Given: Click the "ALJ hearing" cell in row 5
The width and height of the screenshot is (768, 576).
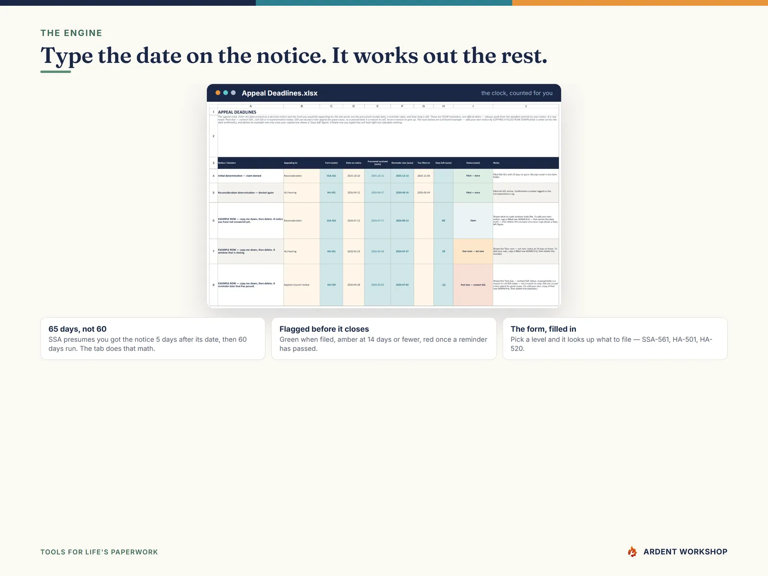Looking at the screenshot, I should [x=301, y=192].
